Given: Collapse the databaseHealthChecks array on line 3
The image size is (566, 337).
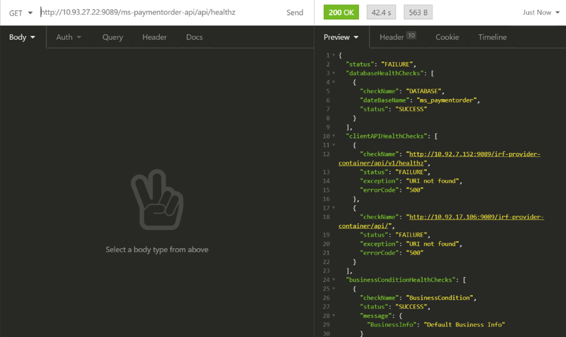Looking at the screenshot, I should (334, 73).
